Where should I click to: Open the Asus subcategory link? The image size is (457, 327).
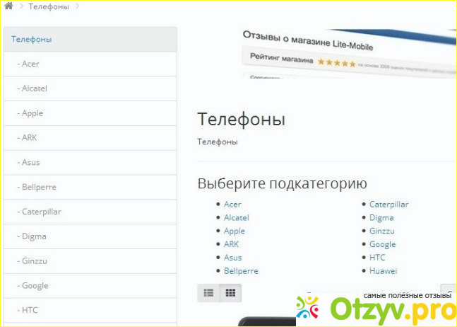pos(233,258)
